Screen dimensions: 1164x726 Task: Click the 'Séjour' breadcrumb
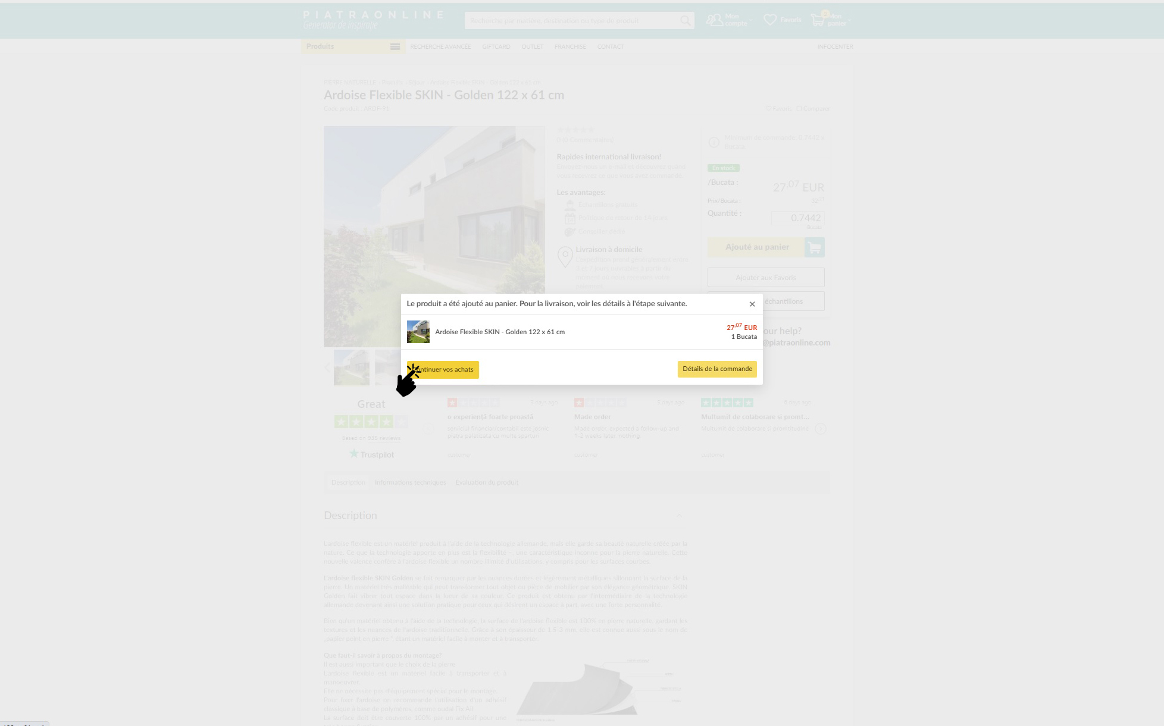[x=417, y=83]
